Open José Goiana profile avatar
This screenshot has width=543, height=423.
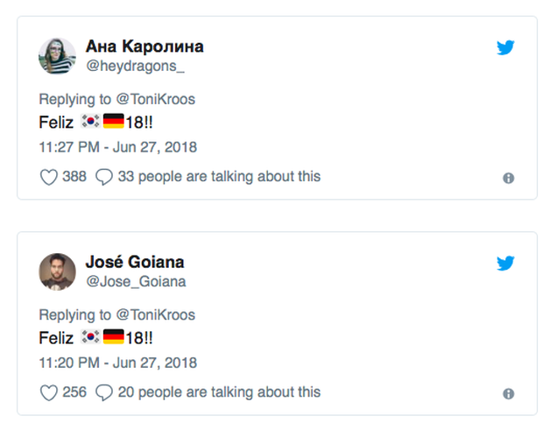[57, 271]
